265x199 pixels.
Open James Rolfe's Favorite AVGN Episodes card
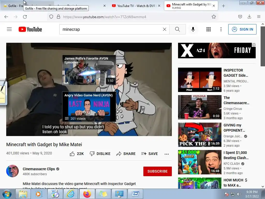point(89,70)
